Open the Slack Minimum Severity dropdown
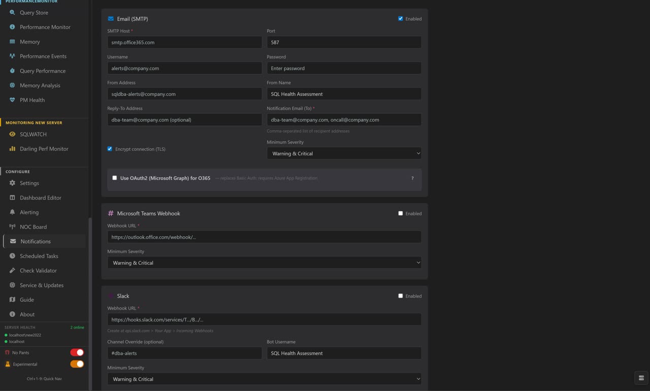The image size is (650, 391). point(264,379)
